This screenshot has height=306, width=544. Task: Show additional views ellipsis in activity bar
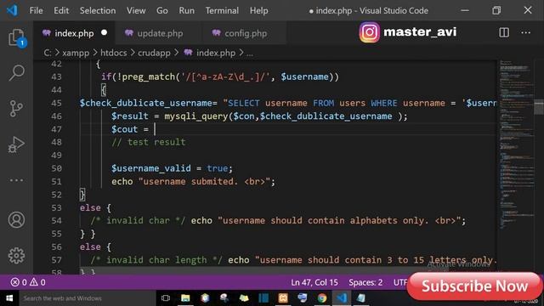16,180
